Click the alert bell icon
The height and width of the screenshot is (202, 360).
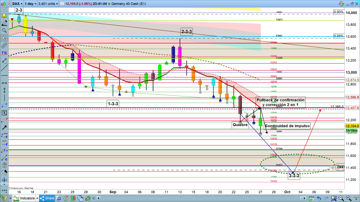4,16
